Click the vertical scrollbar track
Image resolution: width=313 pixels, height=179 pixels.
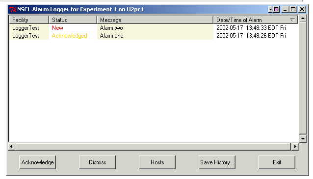click(x=303, y=78)
